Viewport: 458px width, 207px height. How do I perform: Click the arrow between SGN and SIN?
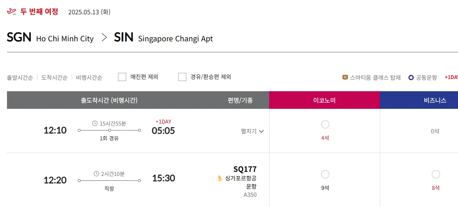point(104,38)
